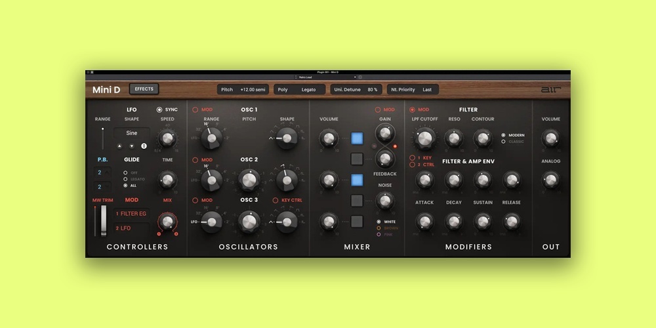Enable MOD for OSC 2
This screenshot has width=656, height=328.
pyautogui.click(x=203, y=160)
